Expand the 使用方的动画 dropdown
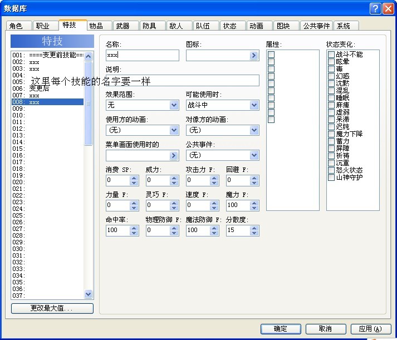 pyautogui.click(x=174, y=130)
